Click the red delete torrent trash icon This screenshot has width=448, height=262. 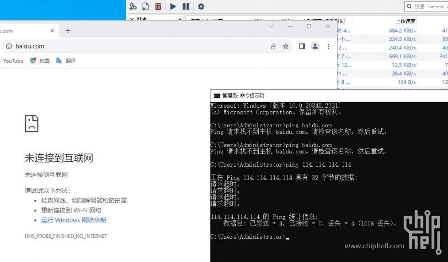158,6
